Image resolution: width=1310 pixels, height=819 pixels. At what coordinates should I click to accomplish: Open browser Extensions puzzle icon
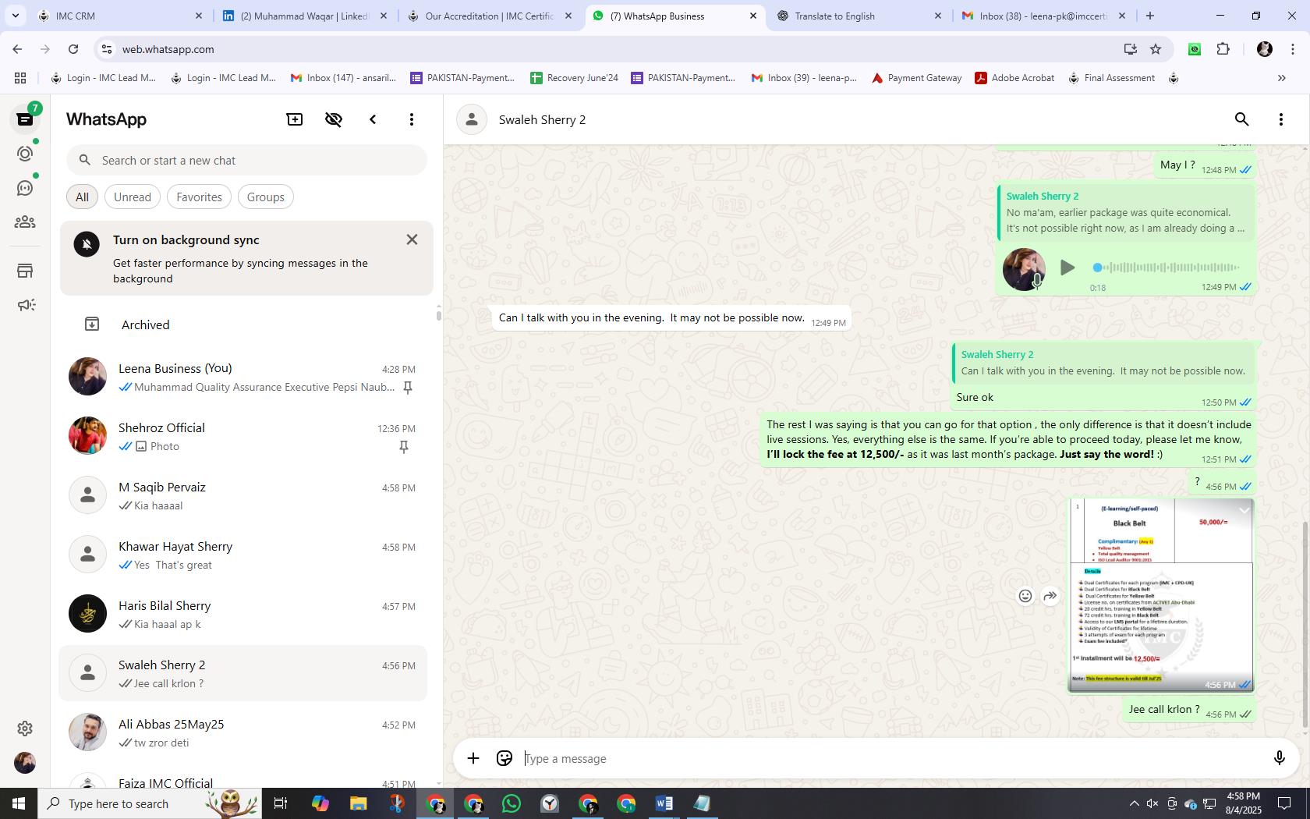[1223, 49]
